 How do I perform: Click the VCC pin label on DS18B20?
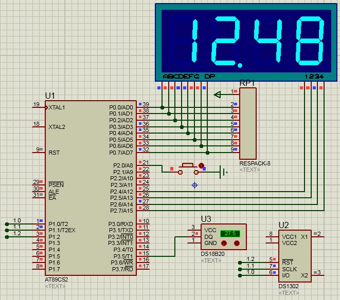click(210, 230)
